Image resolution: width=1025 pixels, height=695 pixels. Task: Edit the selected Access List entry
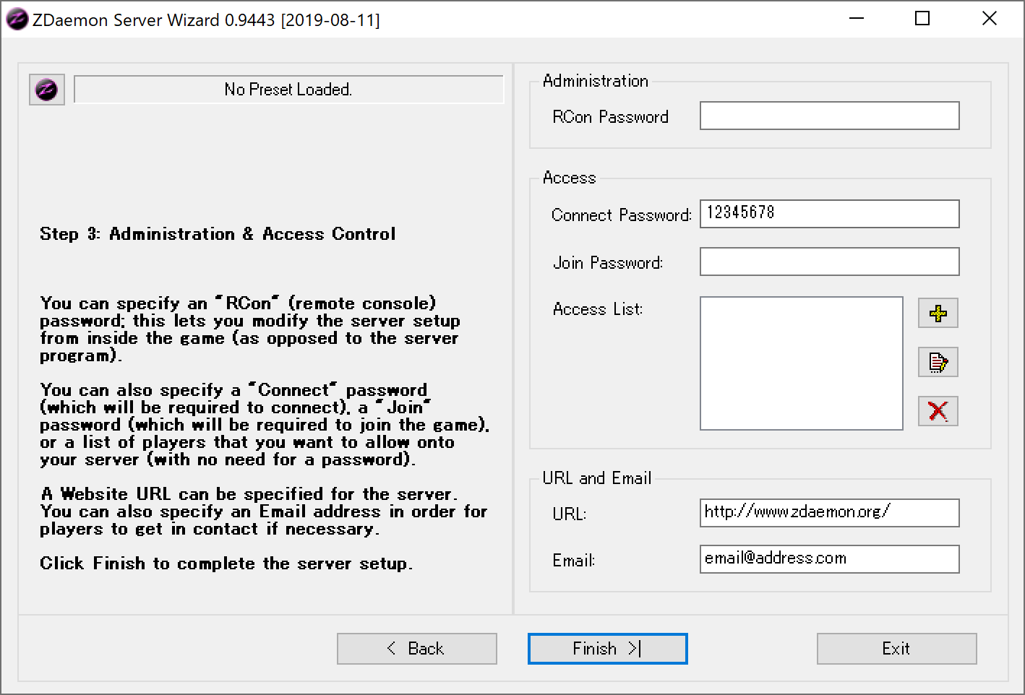[938, 362]
